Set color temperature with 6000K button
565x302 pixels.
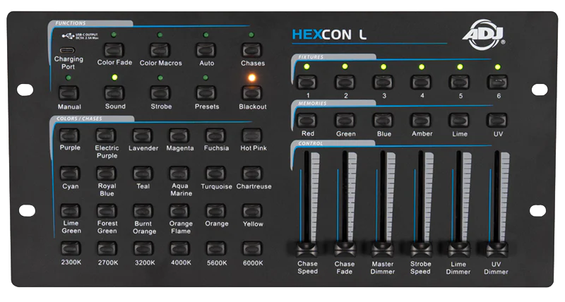coord(252,249)
